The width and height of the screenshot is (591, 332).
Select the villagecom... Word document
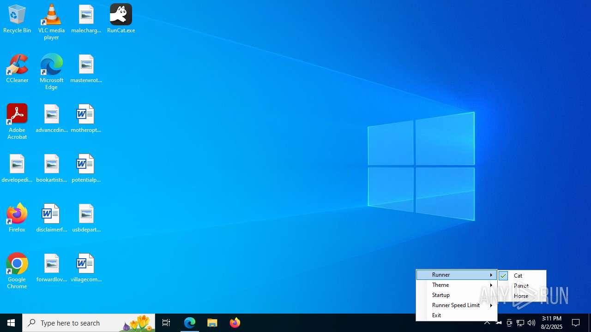86,268
